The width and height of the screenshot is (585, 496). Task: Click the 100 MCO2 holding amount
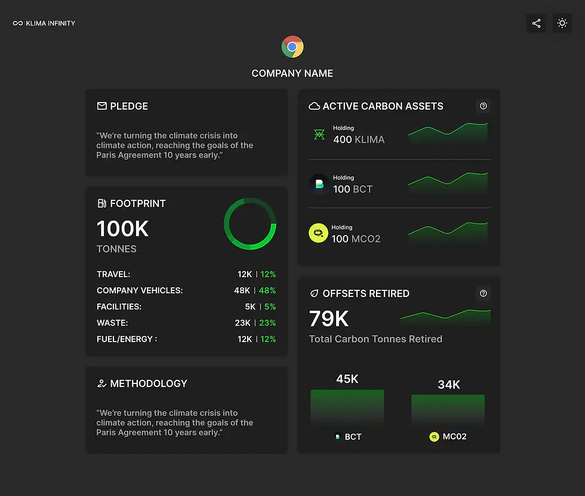(x=356, y=239)
